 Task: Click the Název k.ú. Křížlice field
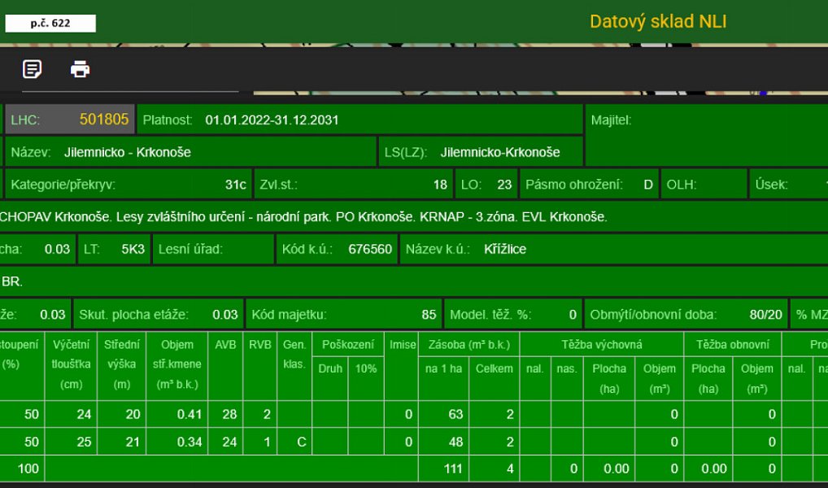pos(614,249)
